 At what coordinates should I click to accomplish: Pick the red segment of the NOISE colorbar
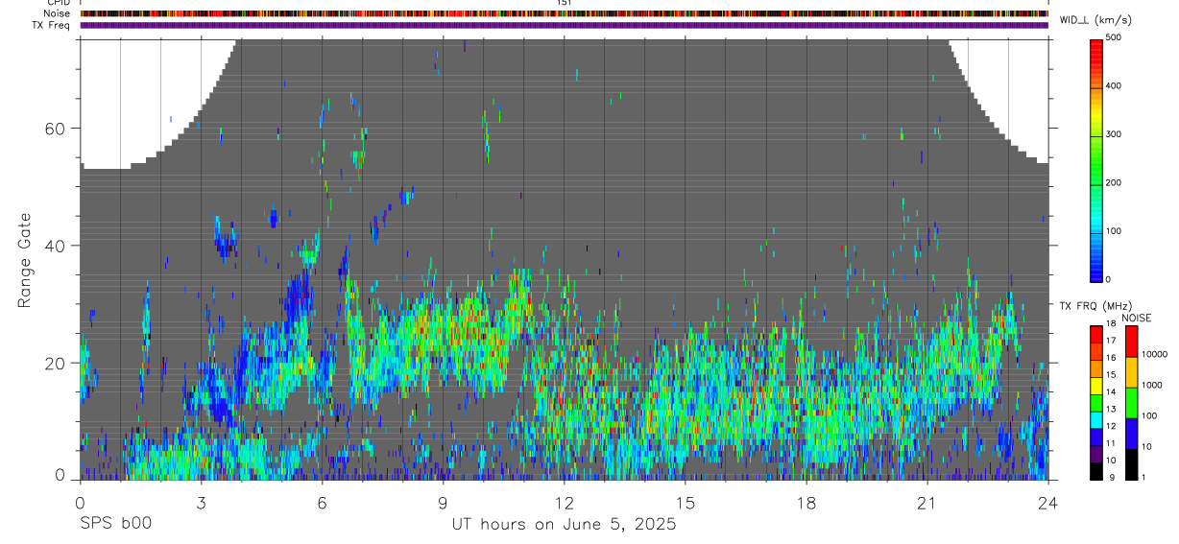click(x=1131, y=342)
